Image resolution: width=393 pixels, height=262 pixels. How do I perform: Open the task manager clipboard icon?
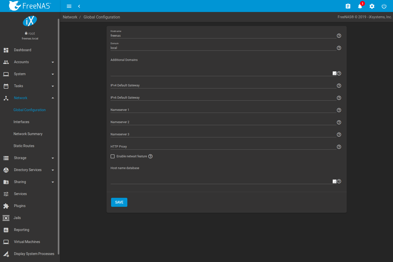tap(348, 6)
